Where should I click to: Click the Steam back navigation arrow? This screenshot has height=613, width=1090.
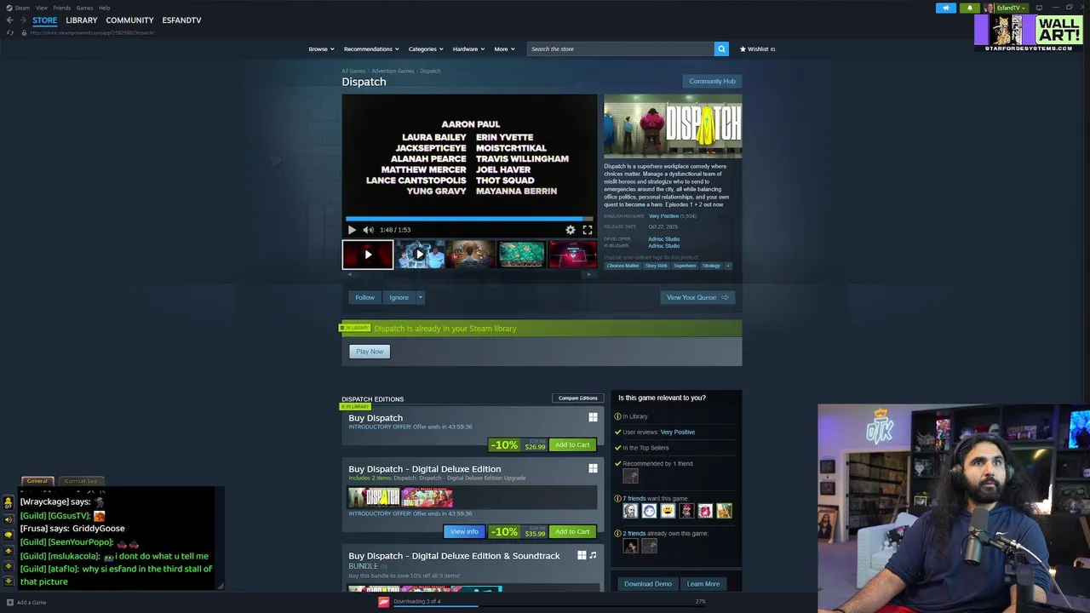[x=9, y=20]
